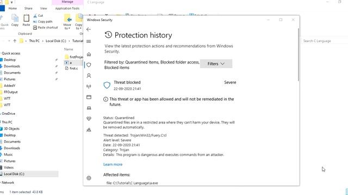Click the Protection history vertical scrollbar

[x=299, y=55]
